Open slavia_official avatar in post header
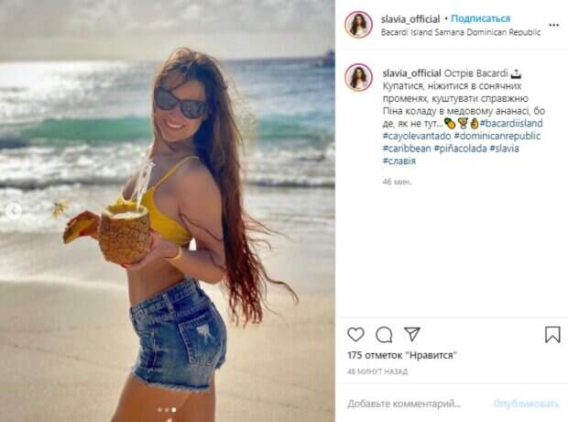The height and width of the screenshot is (422, 568). (358, 25)
